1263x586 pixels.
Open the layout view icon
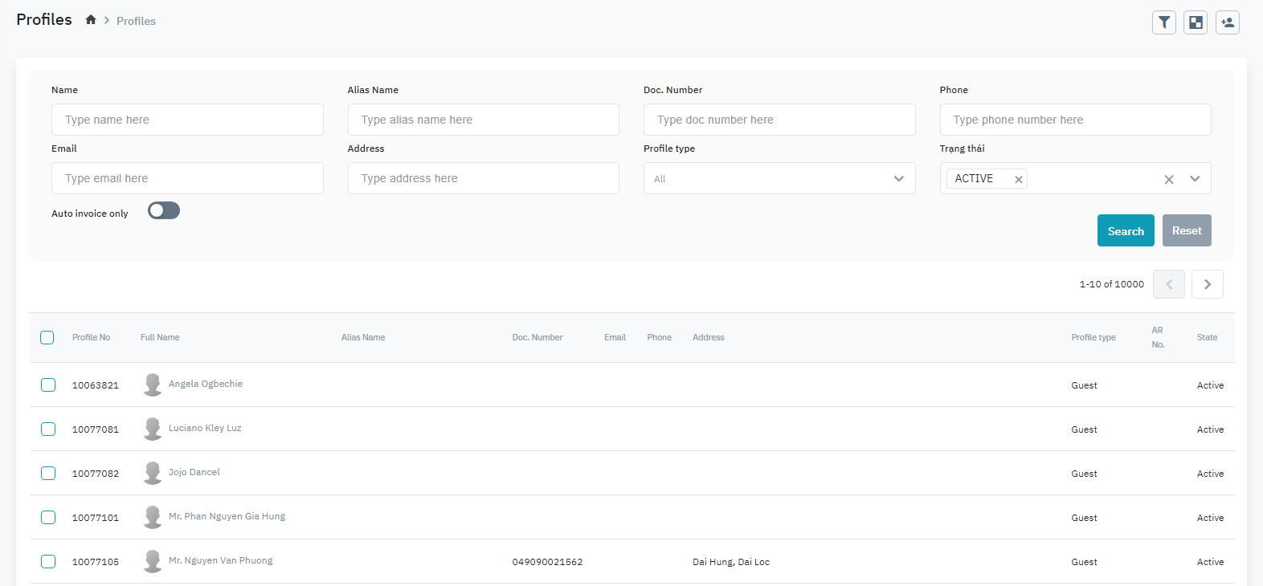[1196, 22]
